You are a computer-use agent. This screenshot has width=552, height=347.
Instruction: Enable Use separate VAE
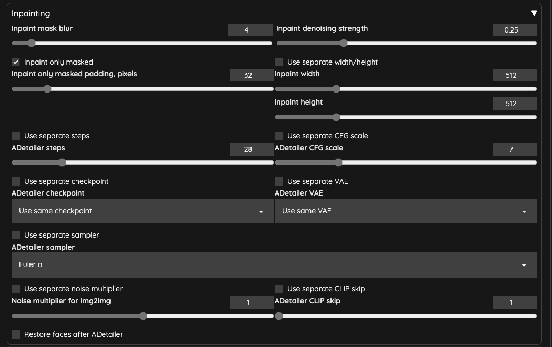(278, 181)
